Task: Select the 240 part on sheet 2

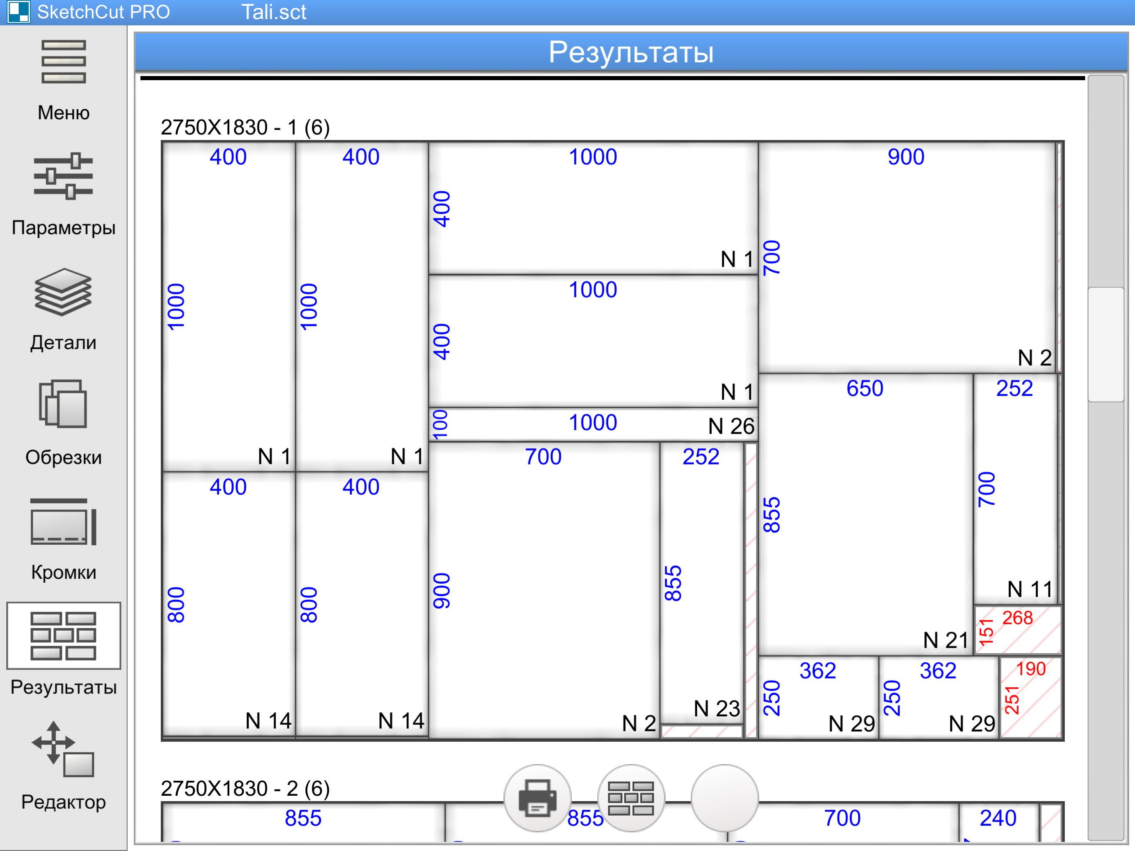Action: click(x=998, y=822)
